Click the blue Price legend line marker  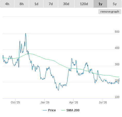click(45, 110)
